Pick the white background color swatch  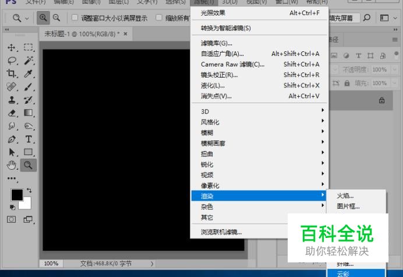point(26,204)
